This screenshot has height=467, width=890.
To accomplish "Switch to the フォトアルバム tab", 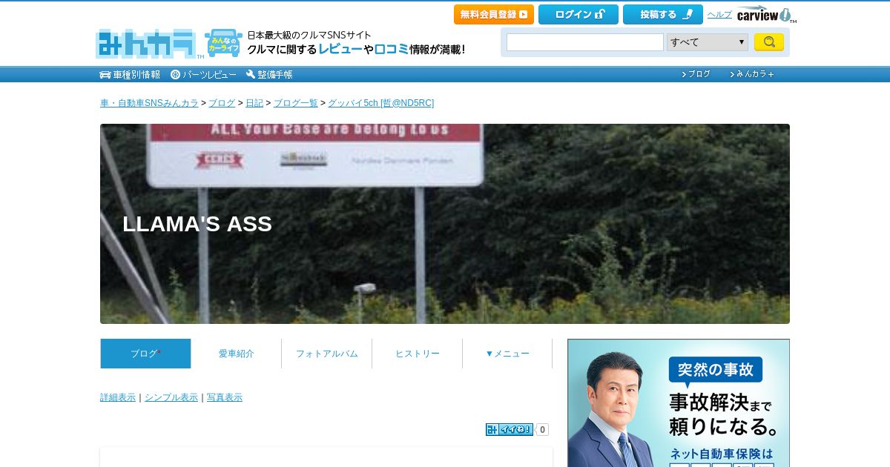I will click(326, 354).
